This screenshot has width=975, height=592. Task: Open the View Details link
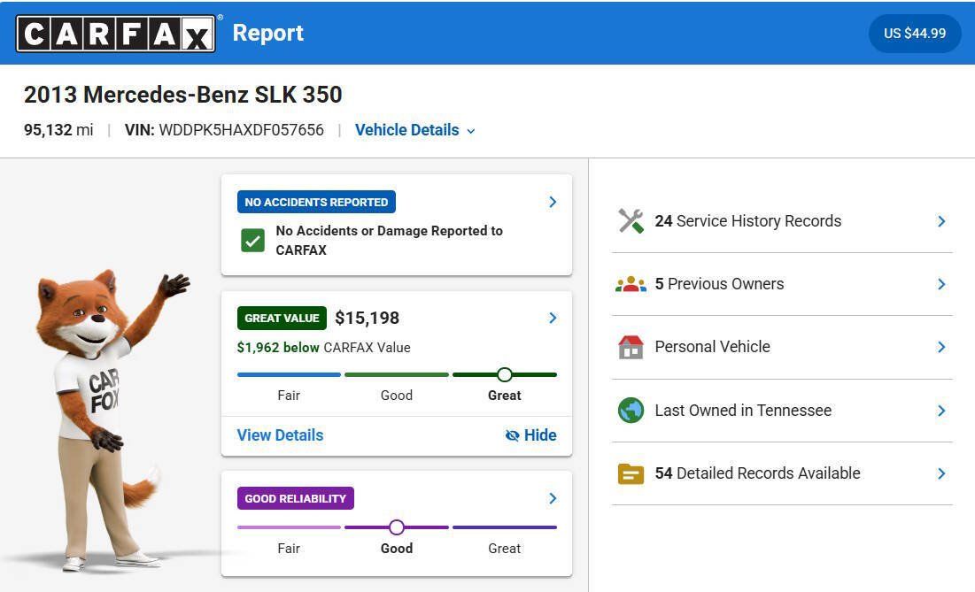[280, 434]
